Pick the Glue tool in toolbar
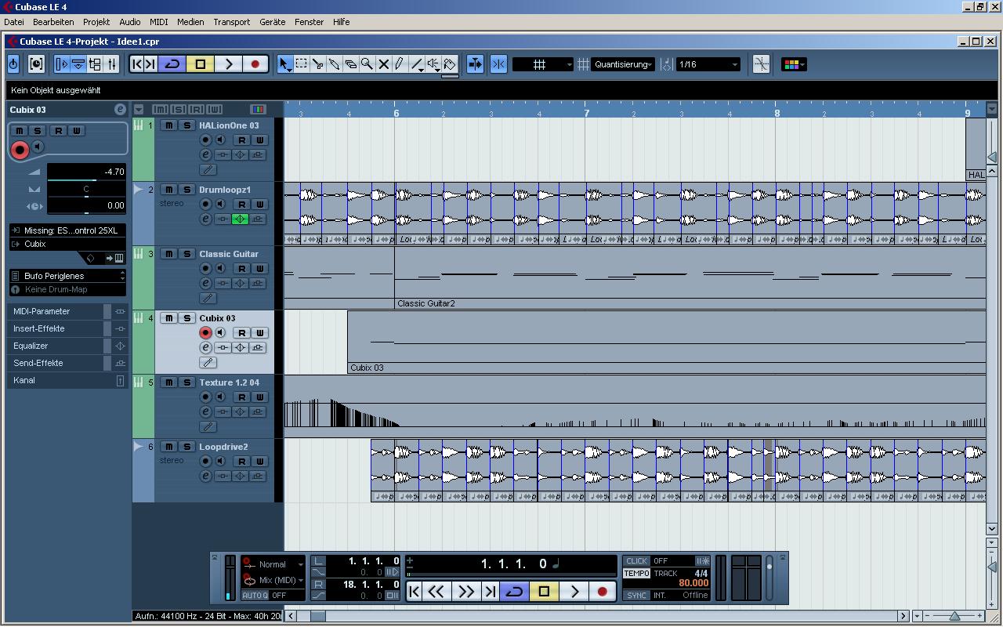The height and width of the screenshot is (627, 1003). click(x=334, y=64)
